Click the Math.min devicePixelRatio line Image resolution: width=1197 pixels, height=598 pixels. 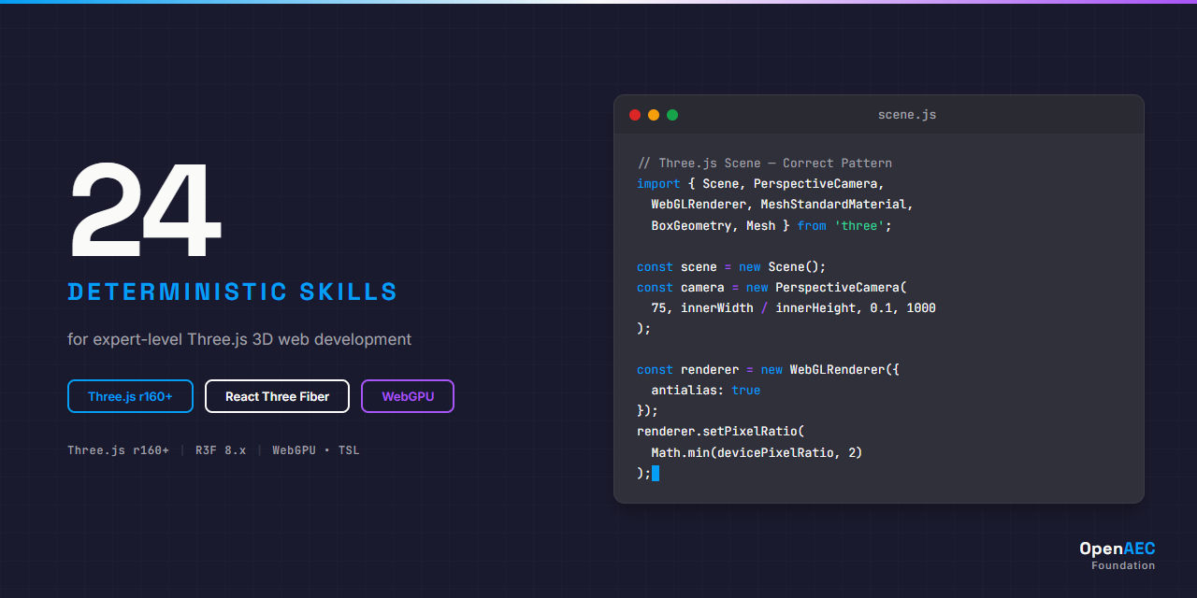[756, 452]
